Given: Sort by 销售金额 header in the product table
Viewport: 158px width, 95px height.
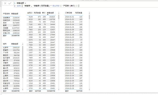Looking at the screenshot, I should tap(14, 14).
